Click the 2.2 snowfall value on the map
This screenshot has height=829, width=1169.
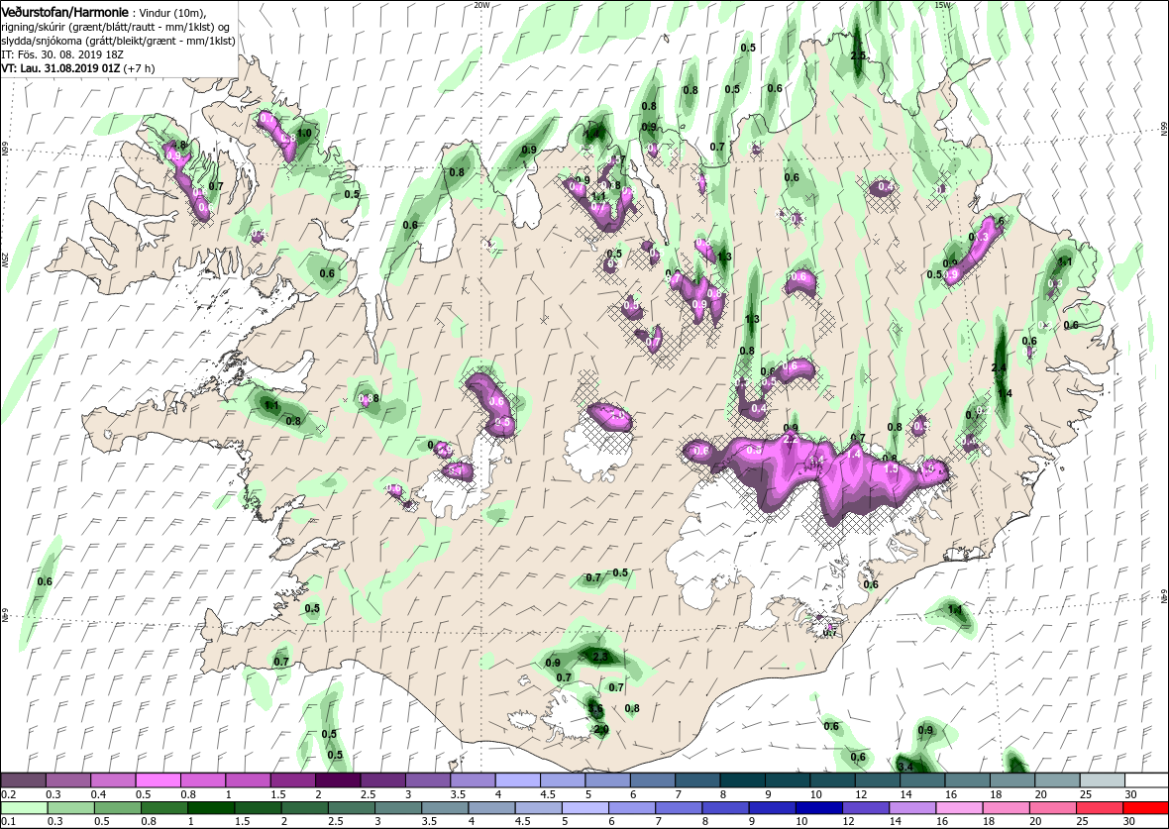(x=792, y=440)
